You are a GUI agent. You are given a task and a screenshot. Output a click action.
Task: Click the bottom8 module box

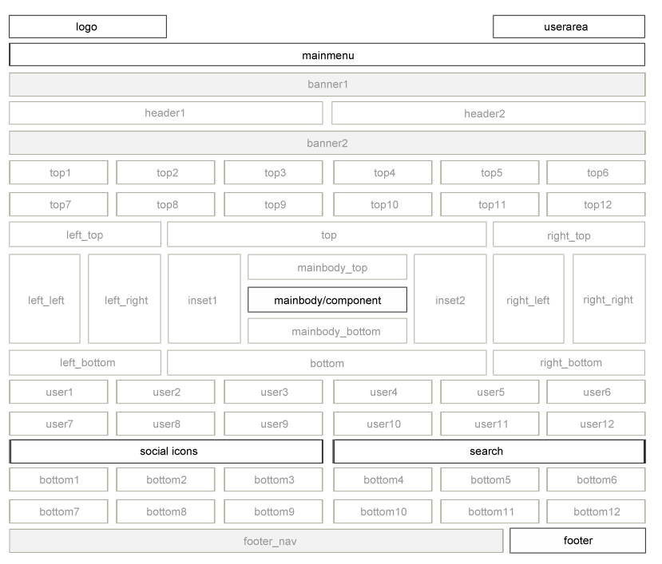click(x=165, y=511)
